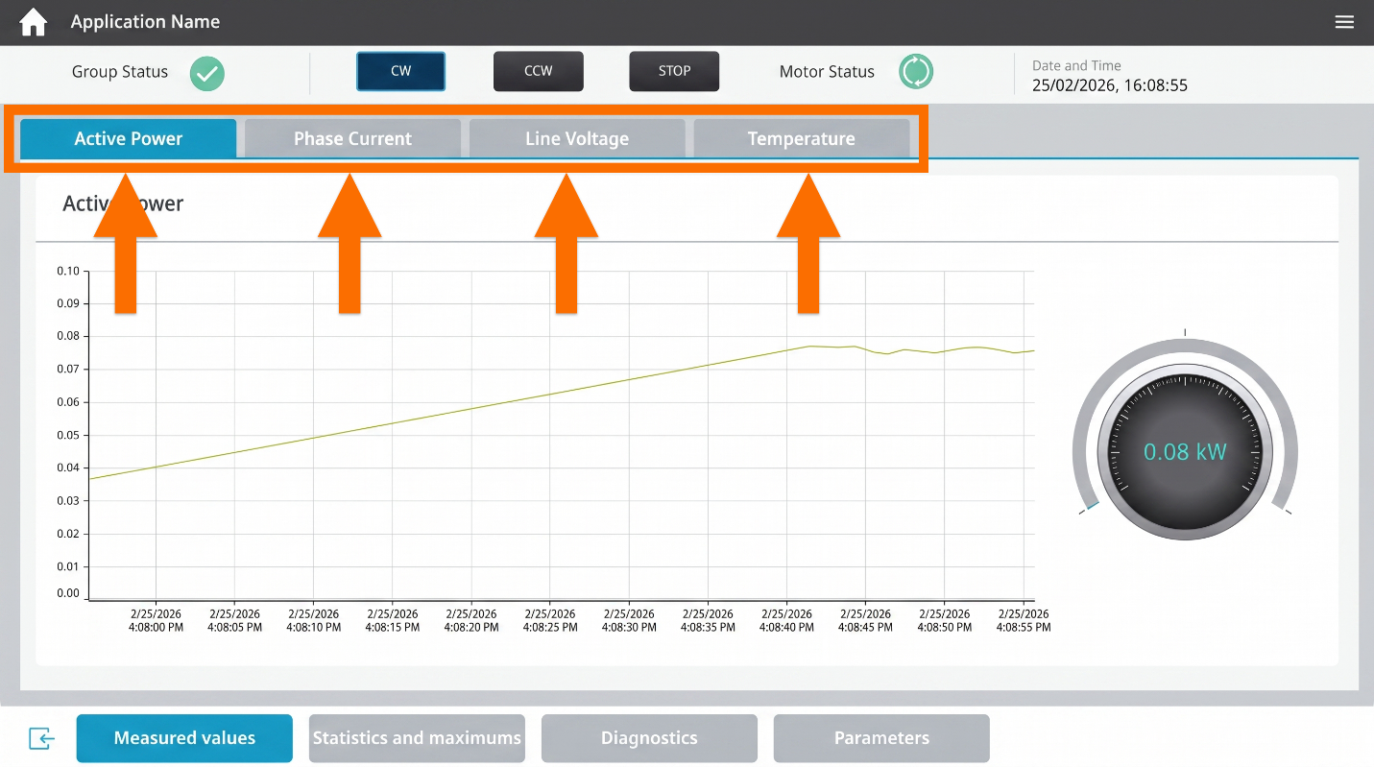Open the hamburger menu
This screenshot has height=767, width=1374.
pyautogui.click(x=1344, y=22)
